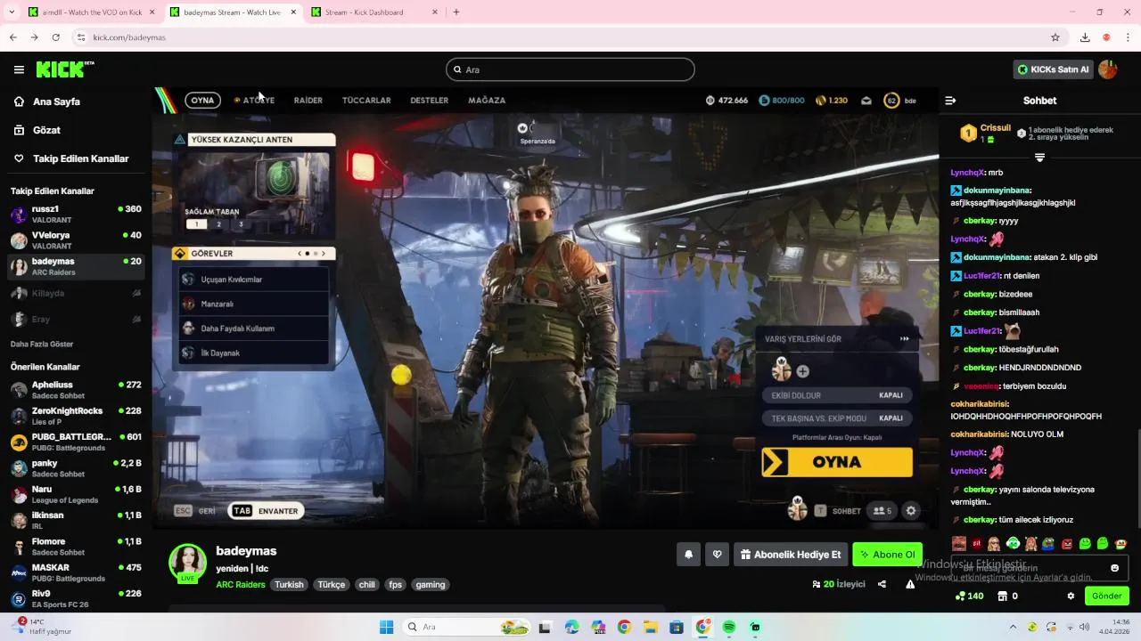
Task: Click badeymas streamer avatar
Action: 187,562
